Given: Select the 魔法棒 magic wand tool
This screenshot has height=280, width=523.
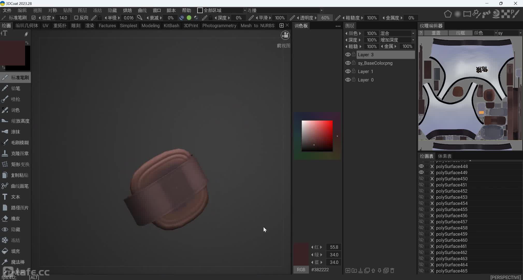Looking at the screenshot, I should pos(15,262).
